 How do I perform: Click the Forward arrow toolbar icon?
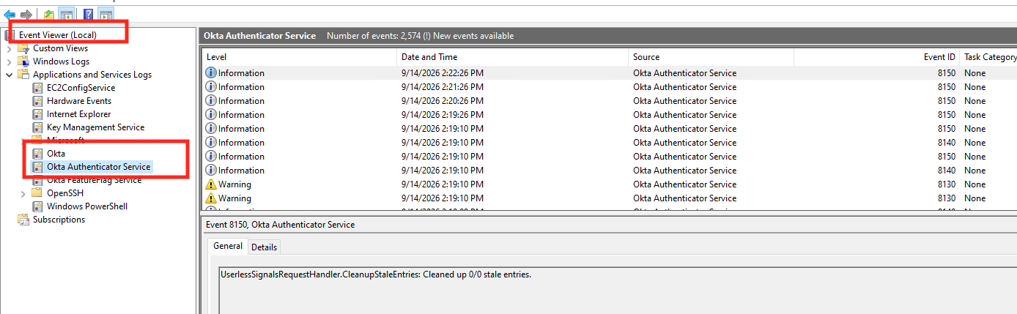(x=26, y=15)
